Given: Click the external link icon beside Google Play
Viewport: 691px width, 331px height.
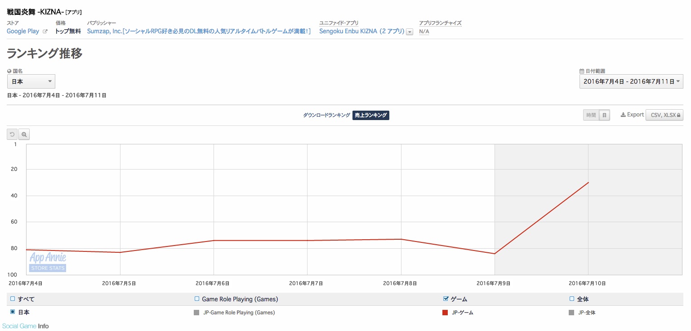Looking at the screenshot, I should pos(45,31).
